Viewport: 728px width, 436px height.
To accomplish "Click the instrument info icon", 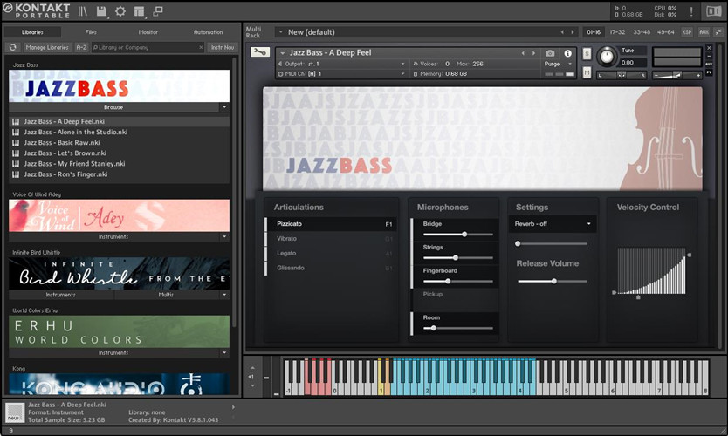I will 568,53.
